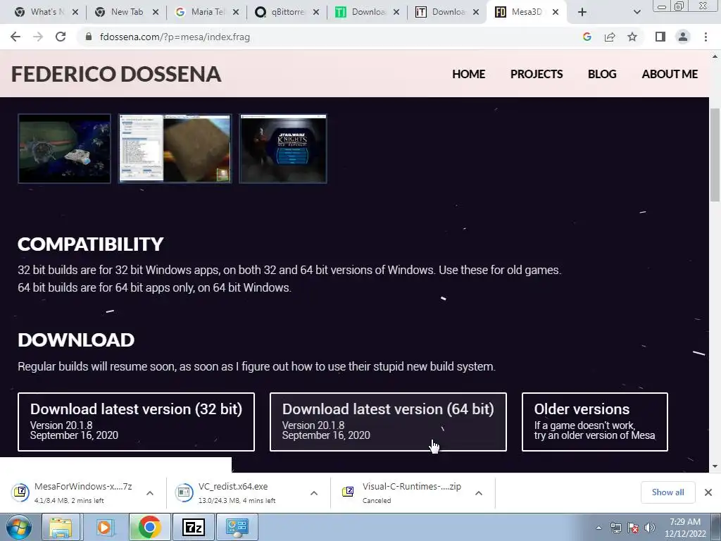Reload the current page
Screen dimensions: 721x541
pos(61,37)
